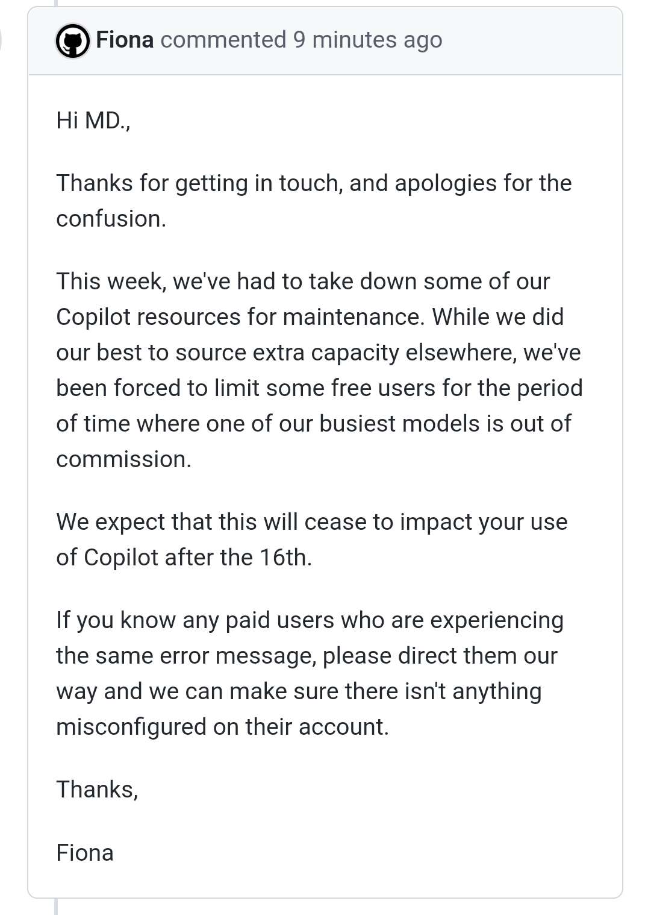Click the "Fiona" signature at the bottom
This screenshot has width=648, height=915.
[85, 853]
